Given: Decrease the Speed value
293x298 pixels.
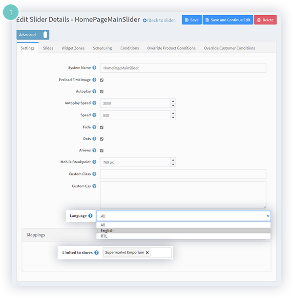Looking at the screenshot, I should click(x=173, y=118).
